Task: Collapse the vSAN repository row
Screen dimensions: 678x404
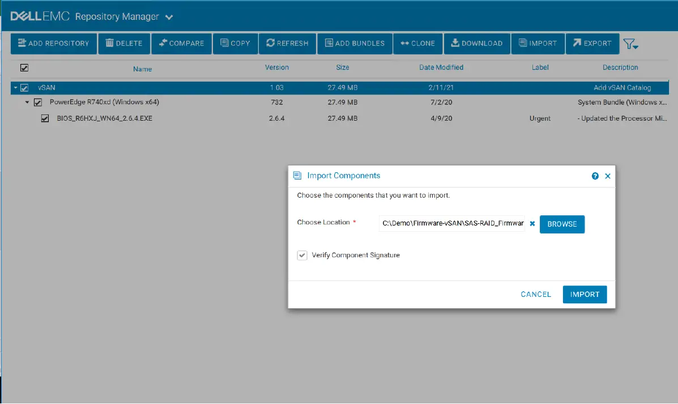Action: click(15, 88)
